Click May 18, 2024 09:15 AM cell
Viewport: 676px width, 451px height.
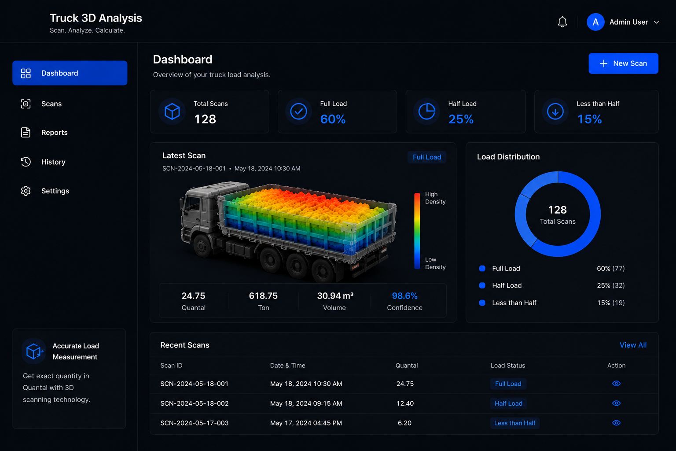306,403
